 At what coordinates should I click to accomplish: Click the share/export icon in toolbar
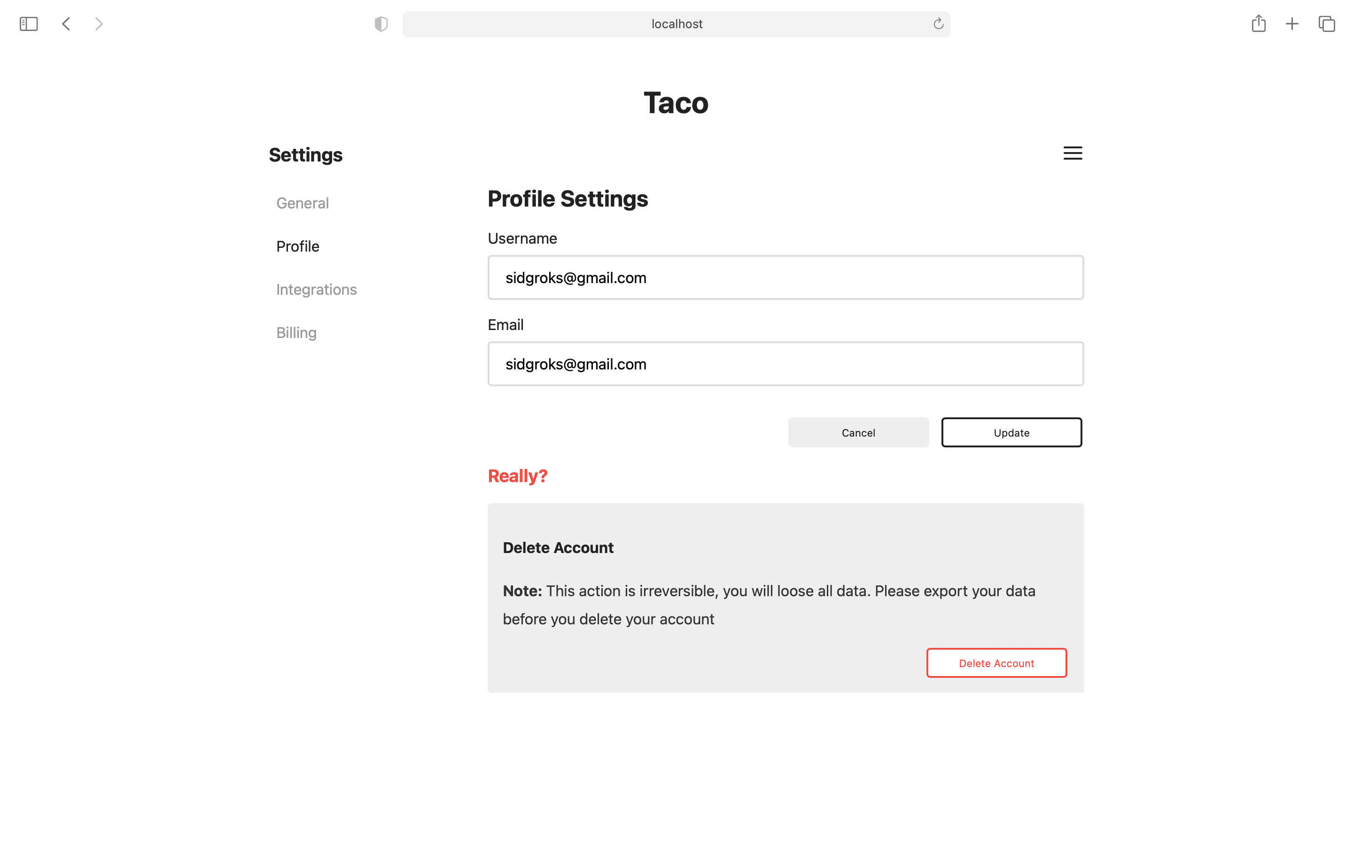tap(1259, 23)
